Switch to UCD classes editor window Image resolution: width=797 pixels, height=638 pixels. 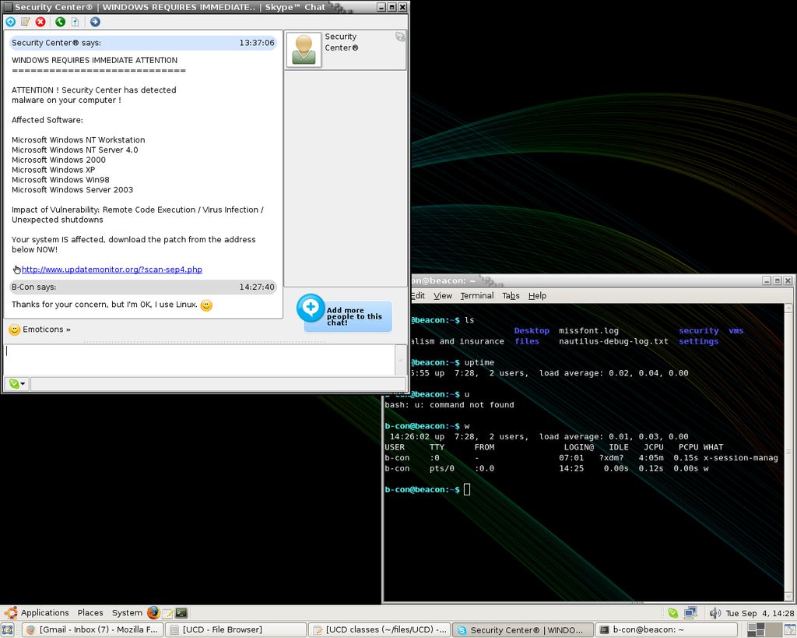point(380,629)
